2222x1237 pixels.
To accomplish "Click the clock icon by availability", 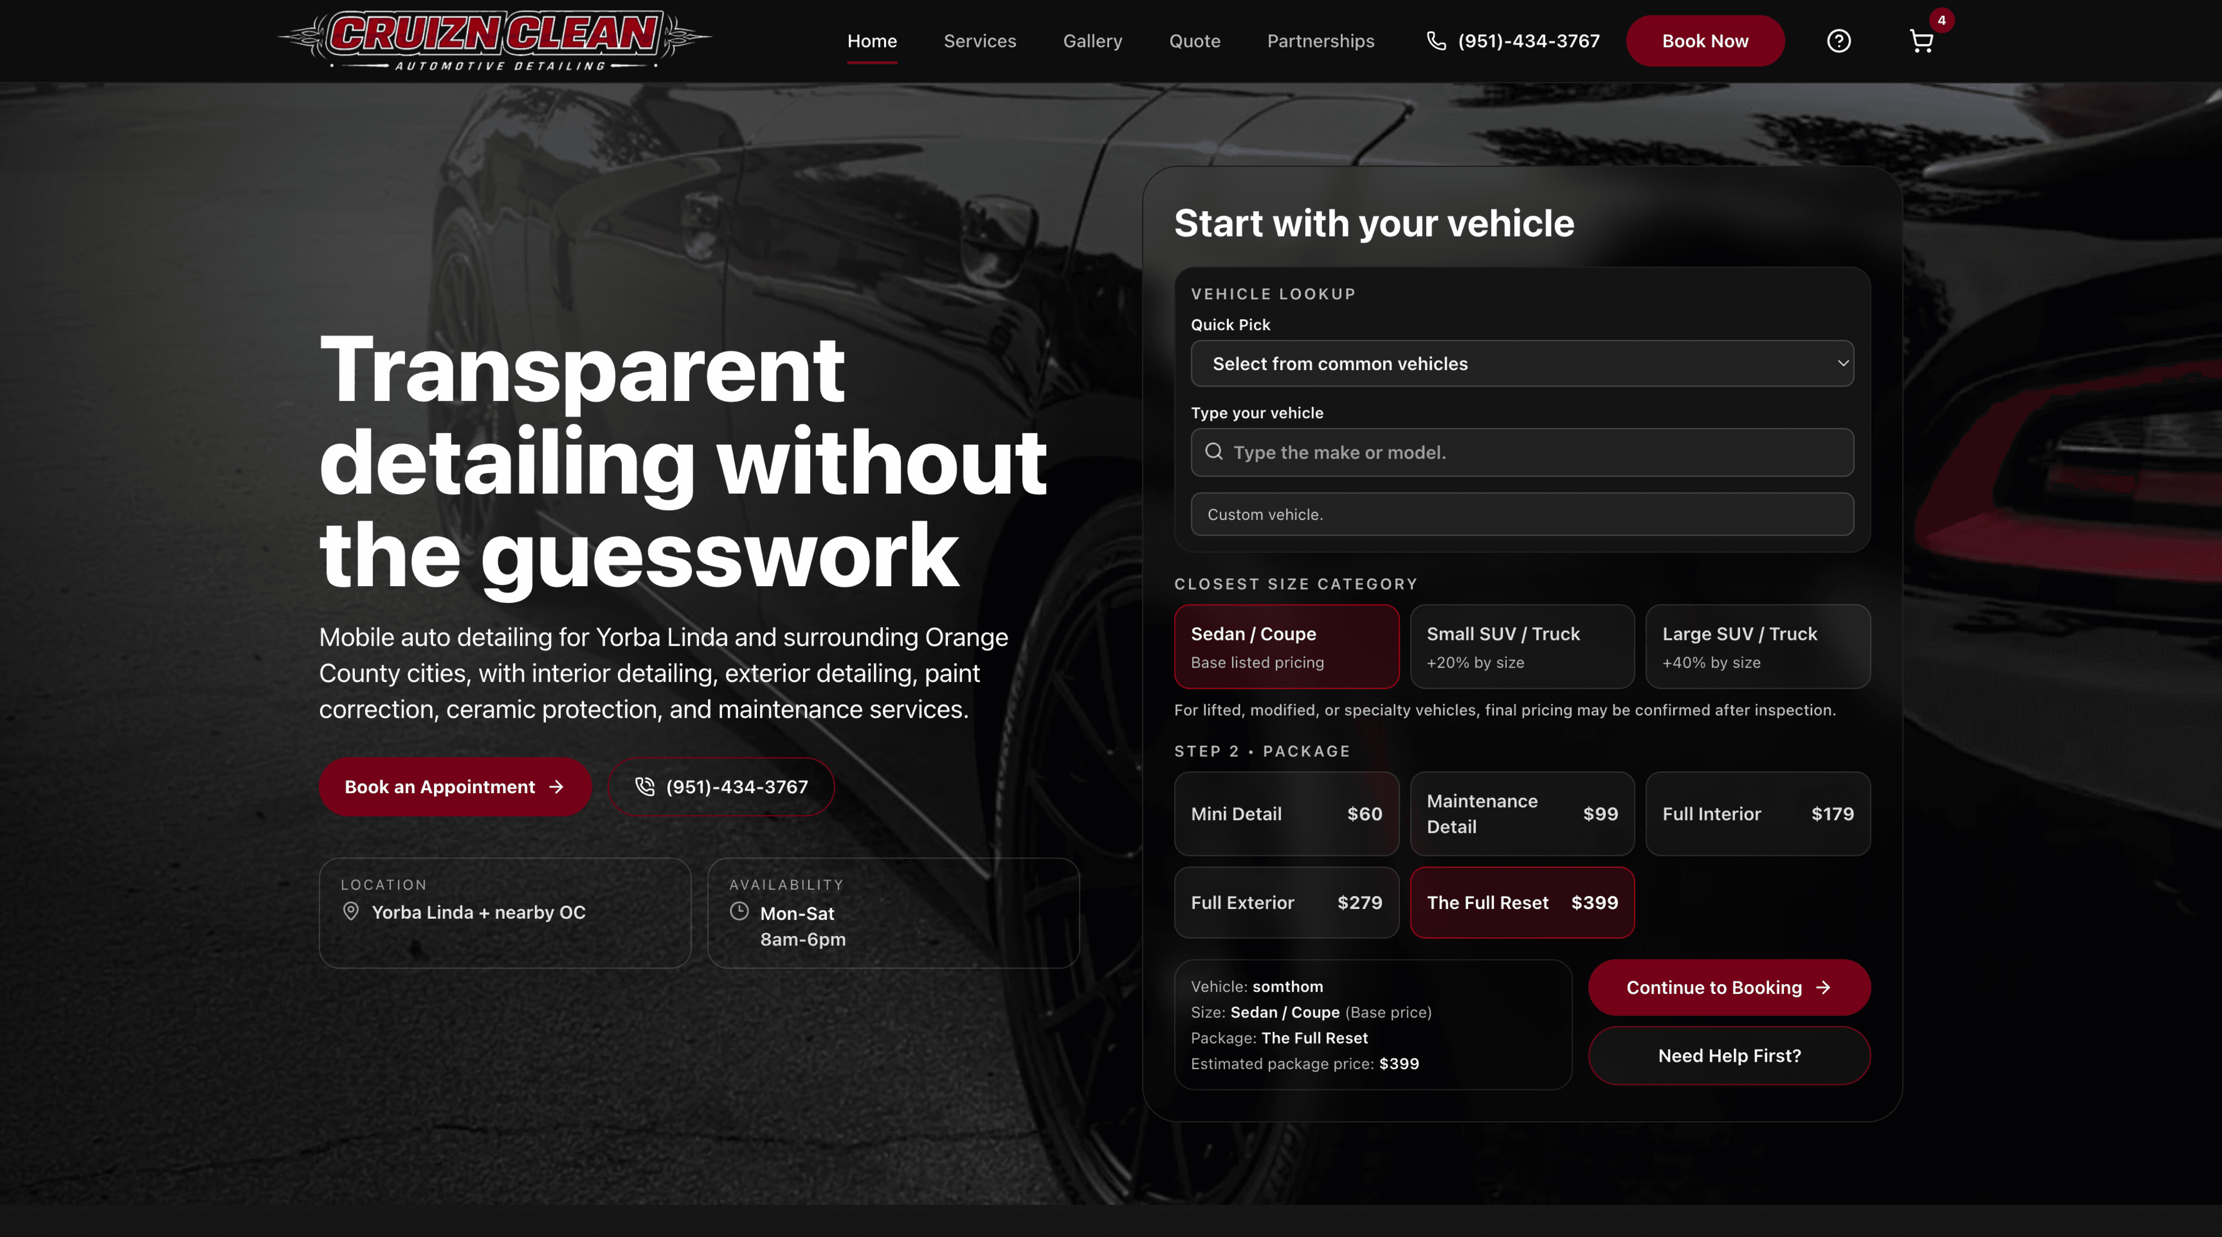I will point(740,911).
